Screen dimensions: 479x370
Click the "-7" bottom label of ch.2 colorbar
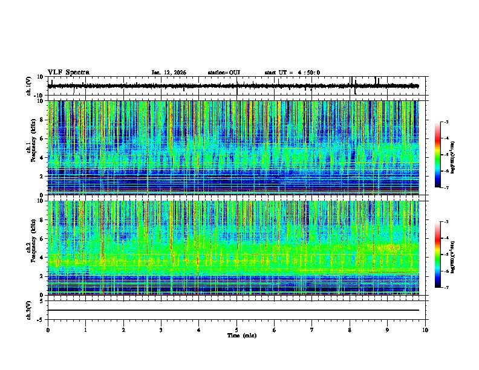coord(446,287)
